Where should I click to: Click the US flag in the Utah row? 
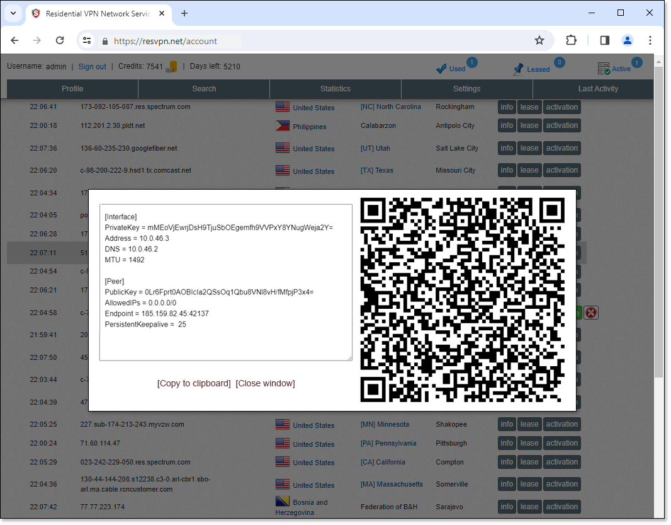click(283, 147)
